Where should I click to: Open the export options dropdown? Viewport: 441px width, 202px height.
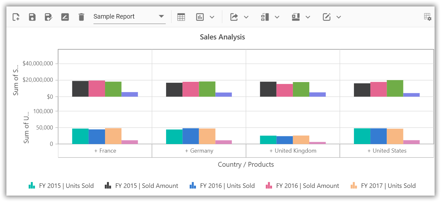[x=246, y=17]
